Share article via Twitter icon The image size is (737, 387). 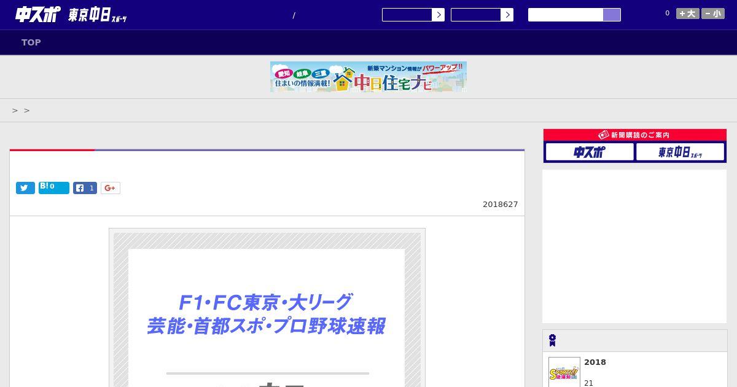coord(25,188)
